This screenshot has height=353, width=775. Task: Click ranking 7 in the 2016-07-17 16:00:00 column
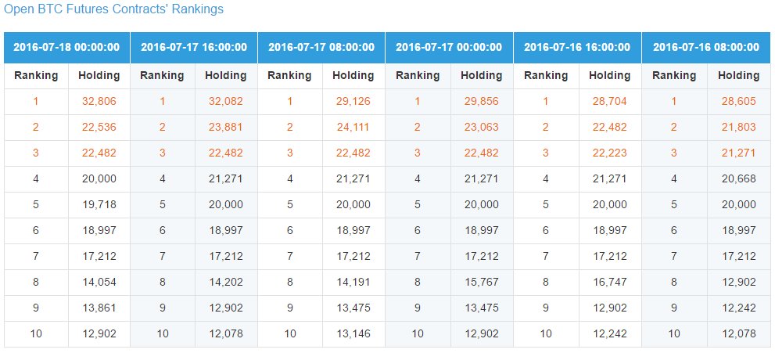coord(163,256)
